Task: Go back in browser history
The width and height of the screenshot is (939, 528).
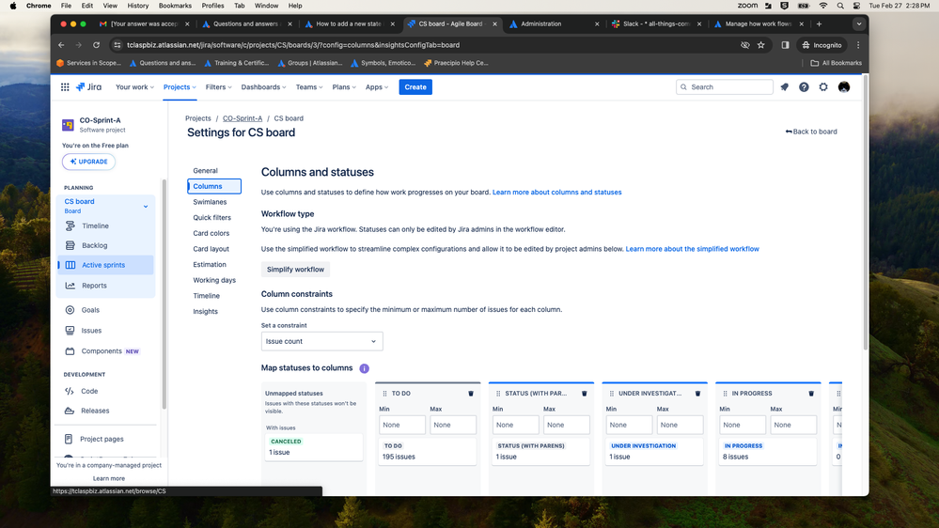Action: point(61,45)
